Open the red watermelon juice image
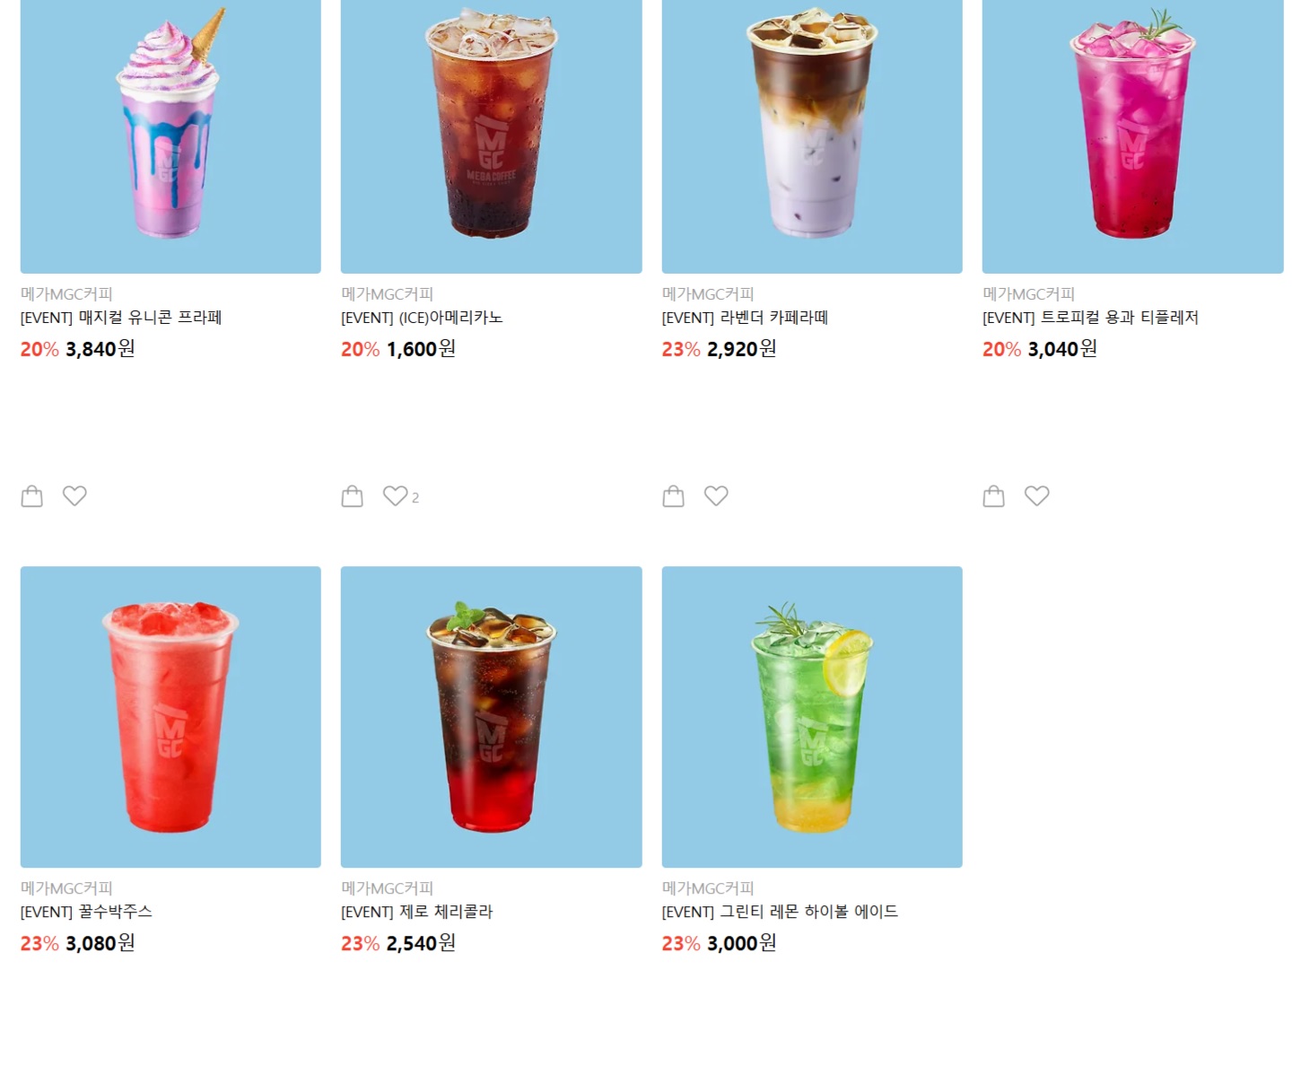This screenshot has height=1066, width=1301. click(170, 717)
